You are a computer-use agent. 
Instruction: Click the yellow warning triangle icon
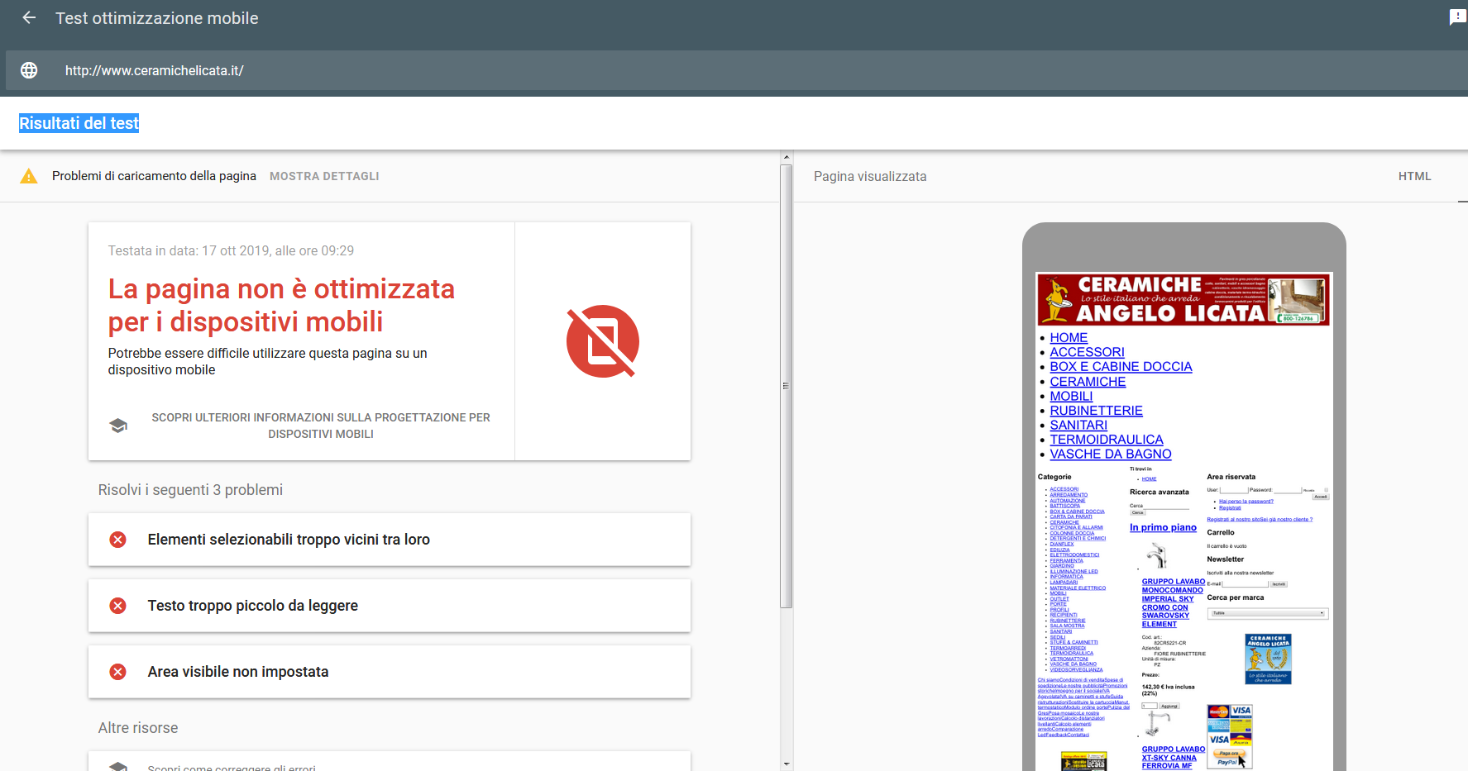[29, 176]
